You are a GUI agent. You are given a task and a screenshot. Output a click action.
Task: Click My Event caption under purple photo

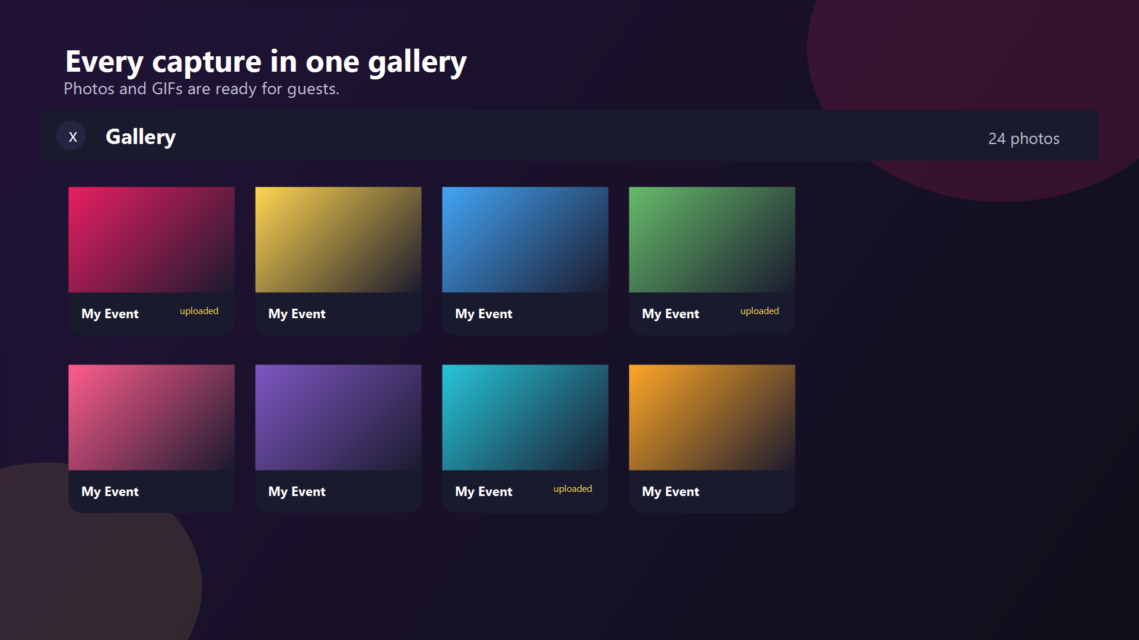click(297, 492)
